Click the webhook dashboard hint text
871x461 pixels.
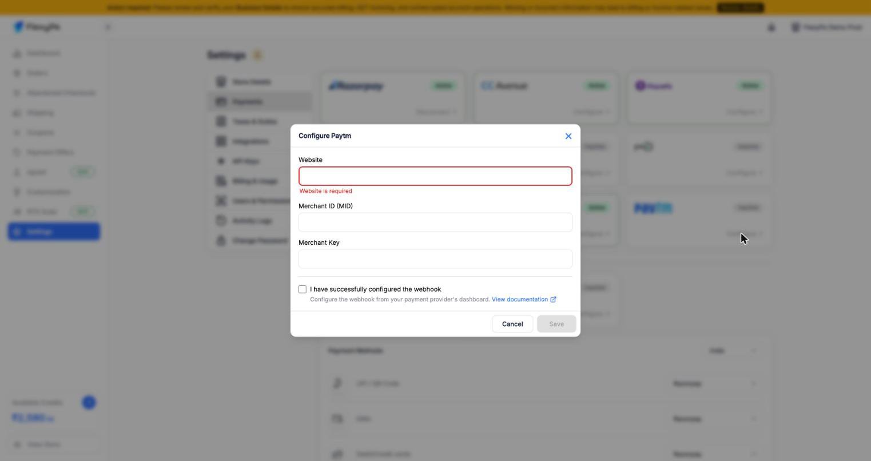[x=400, y=300]
